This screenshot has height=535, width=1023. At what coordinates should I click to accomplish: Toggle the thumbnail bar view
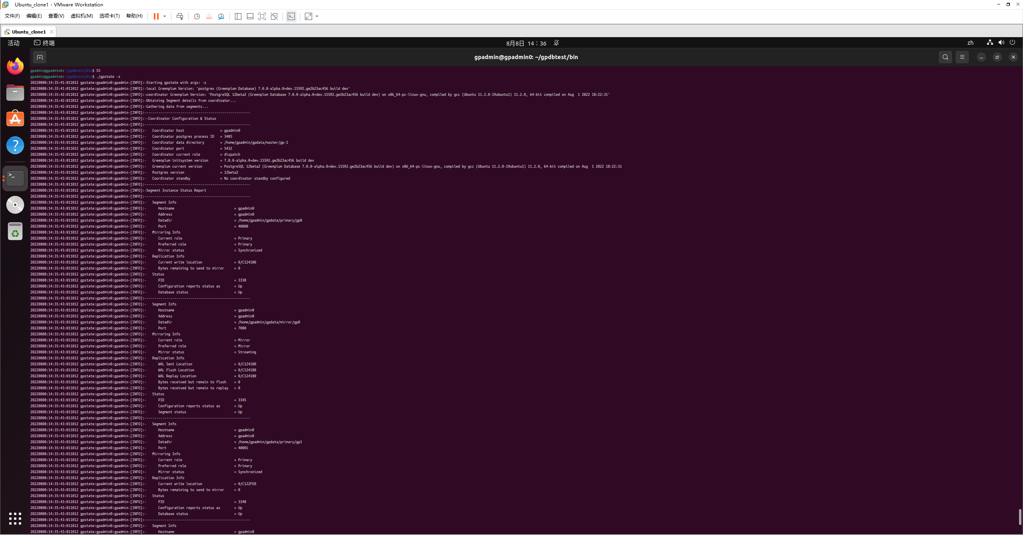pos(250,16)
